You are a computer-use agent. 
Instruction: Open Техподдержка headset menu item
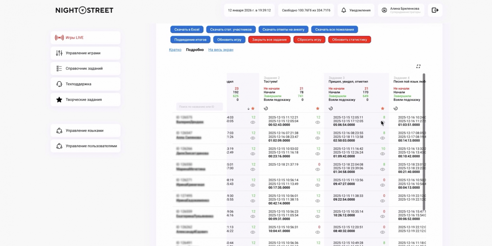coord(85,84)
